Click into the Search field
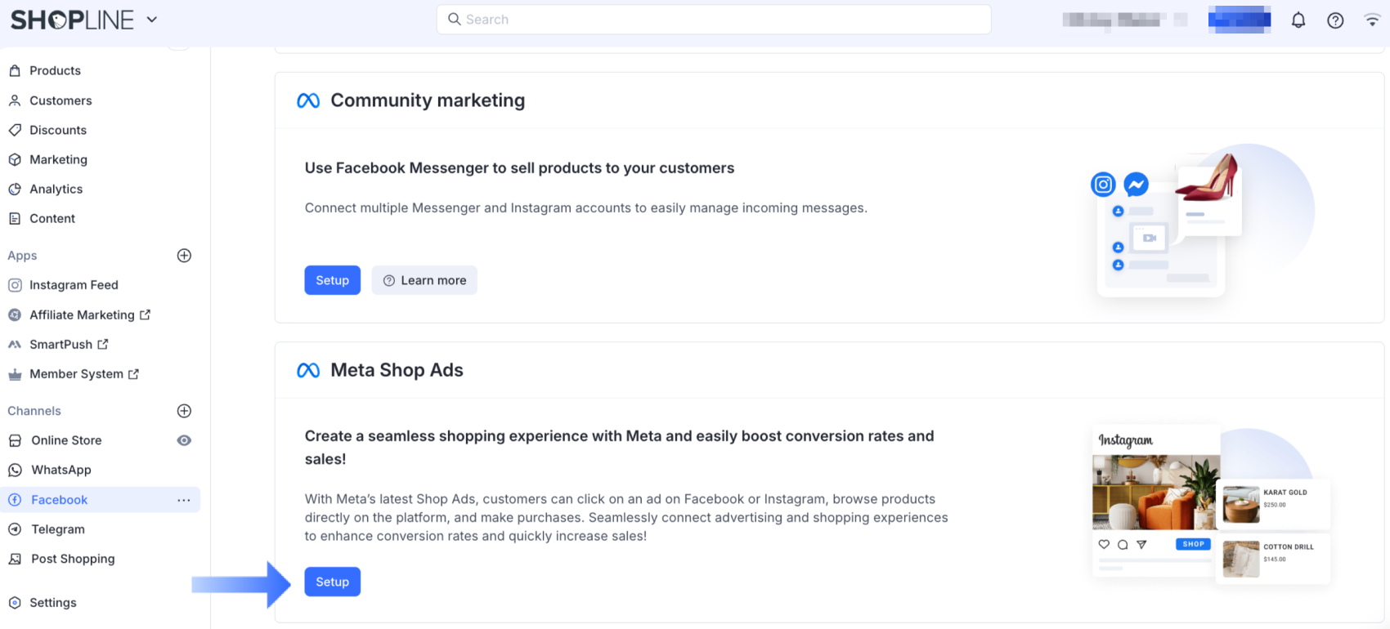This screenshot has width=1390, height=629. 713,20
